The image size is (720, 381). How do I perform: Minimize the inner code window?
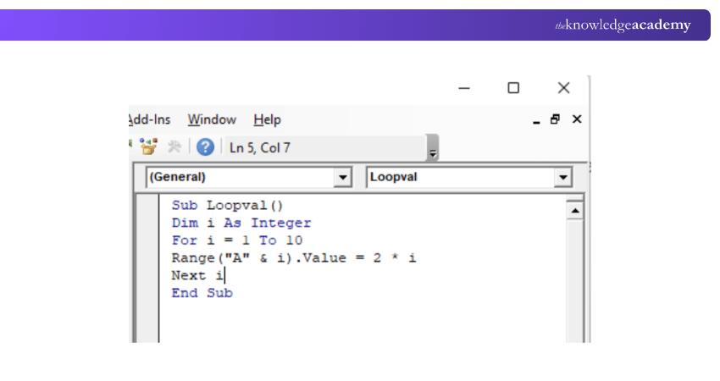pyautogui.click(x=536, y=120)
